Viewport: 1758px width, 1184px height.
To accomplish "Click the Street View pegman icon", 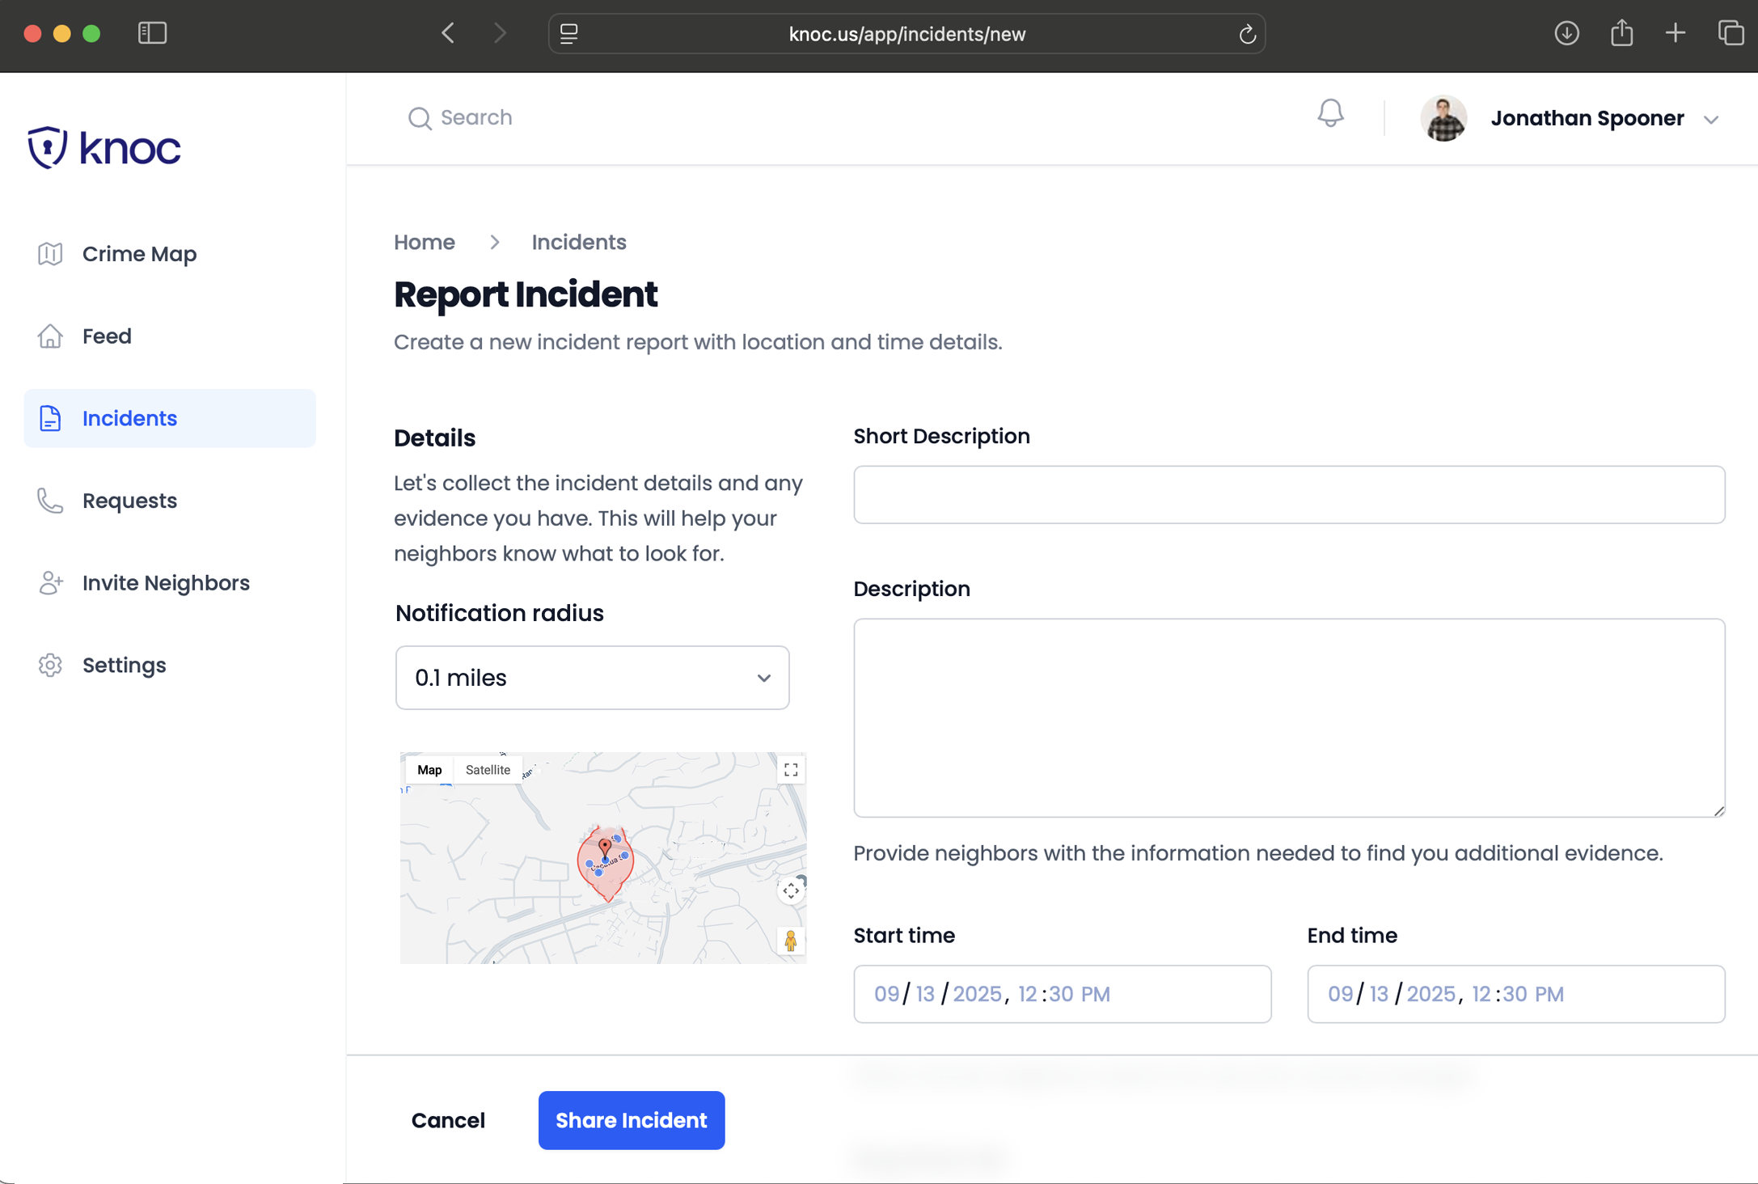I will [790, 941].
